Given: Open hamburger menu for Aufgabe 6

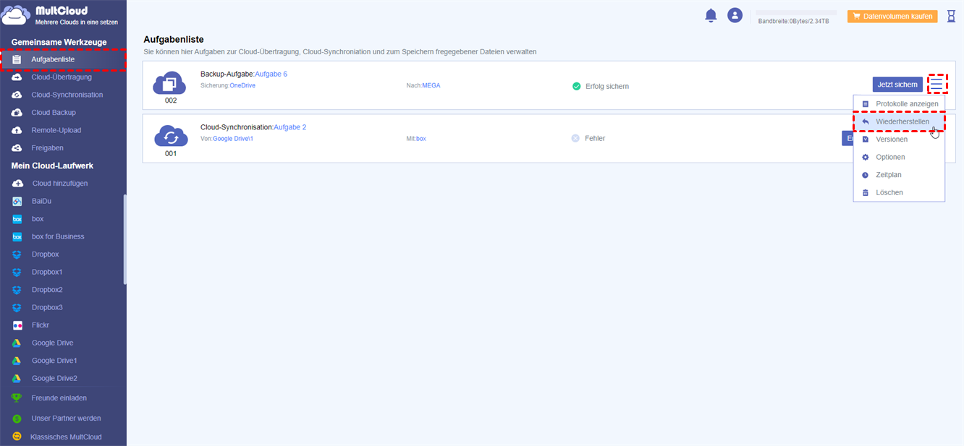Looking at the screenshot, I should (x=936, y=85).
